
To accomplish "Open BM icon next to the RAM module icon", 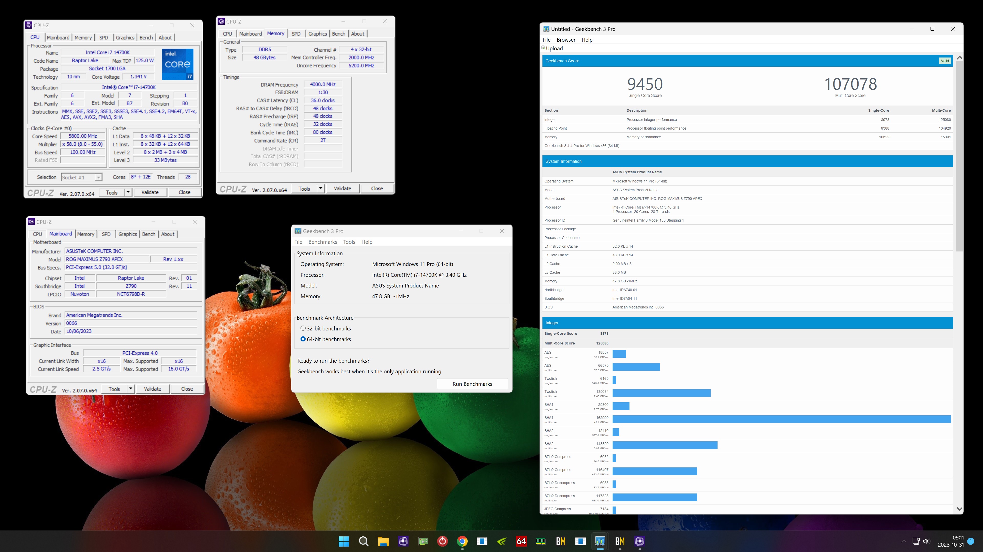I will pos(561,541).
